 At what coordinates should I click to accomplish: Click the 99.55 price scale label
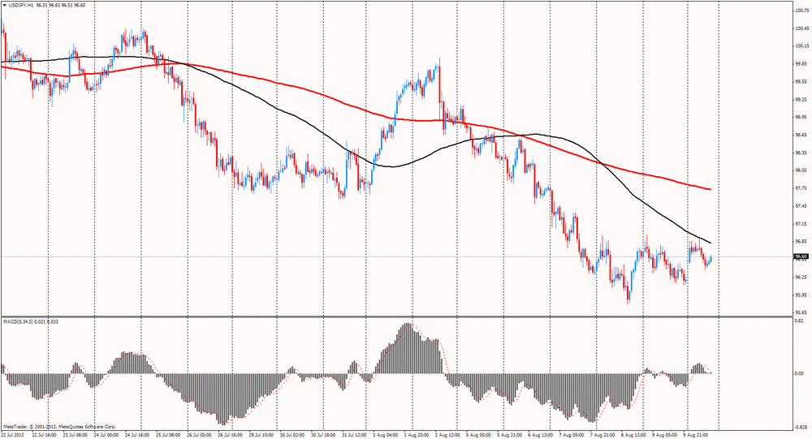pyautogui.click(x=801, y=82)
